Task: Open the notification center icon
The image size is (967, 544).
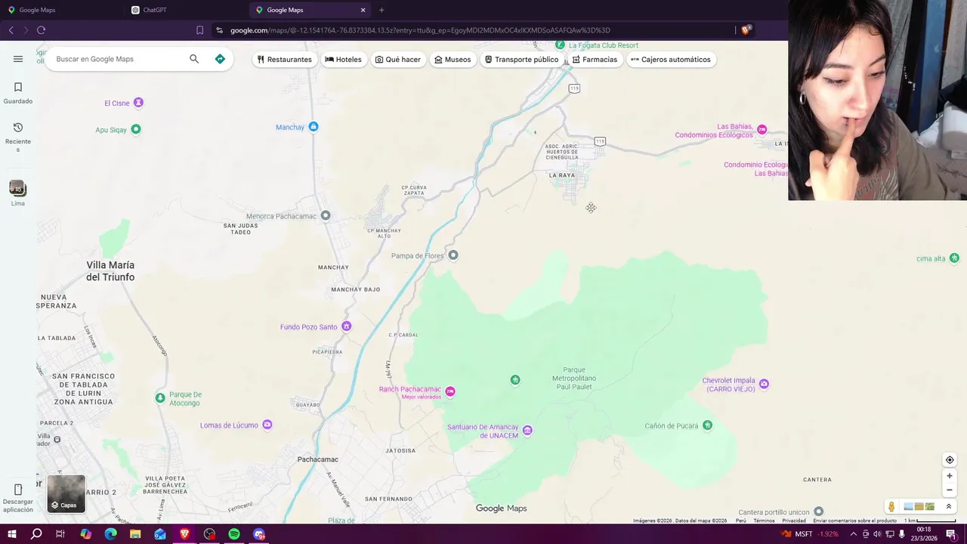Action: point(951,534)
